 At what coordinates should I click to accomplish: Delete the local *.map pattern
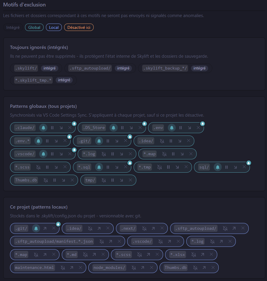pyautogui.click(x=54, y=255)
